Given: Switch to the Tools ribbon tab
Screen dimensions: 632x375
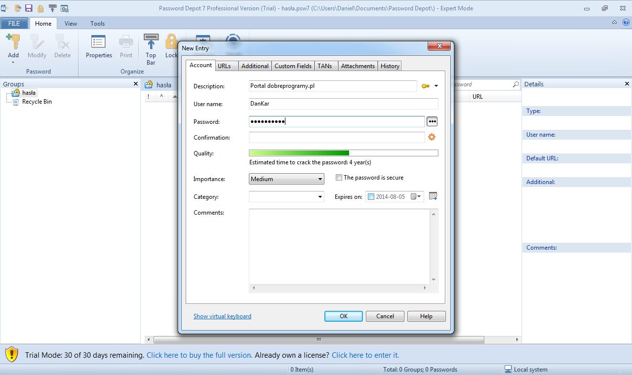Looking at the screenshot, I should coord(97,23).
